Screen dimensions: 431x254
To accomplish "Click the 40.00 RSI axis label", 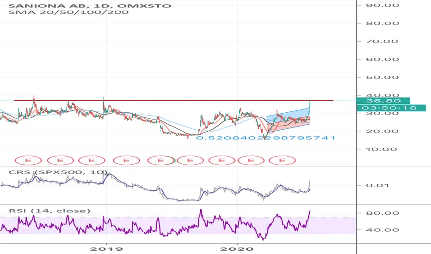I will (382, 230).
